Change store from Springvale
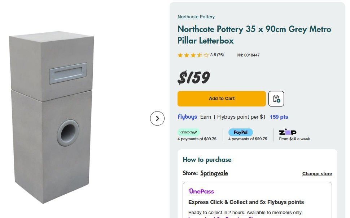Screen dimensions: 350x218 pos(317,174)
